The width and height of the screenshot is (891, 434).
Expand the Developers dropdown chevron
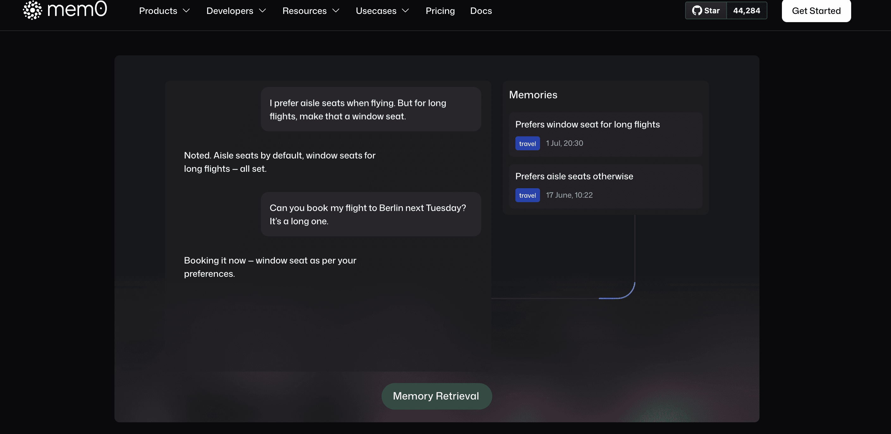pyautogui.click(x=262, y=11)
